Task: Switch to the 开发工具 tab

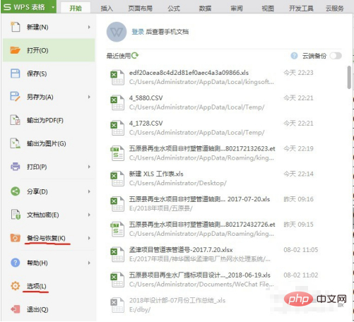Action: pyautogui.click(x=301, y=8)
